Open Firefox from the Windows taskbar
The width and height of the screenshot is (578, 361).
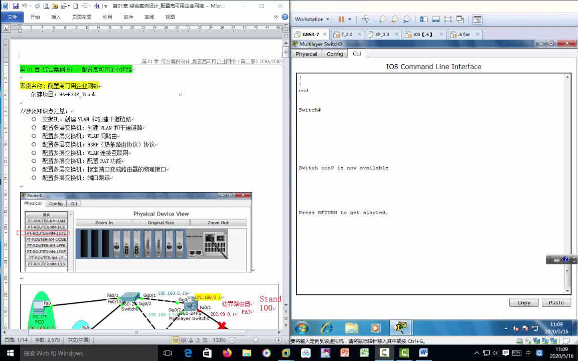pos(227,353)
